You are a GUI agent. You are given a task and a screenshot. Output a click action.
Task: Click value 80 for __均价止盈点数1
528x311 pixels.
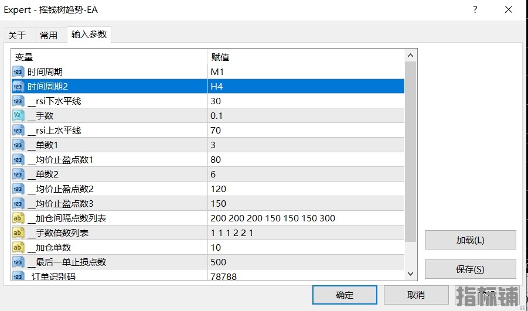point(216,160)
